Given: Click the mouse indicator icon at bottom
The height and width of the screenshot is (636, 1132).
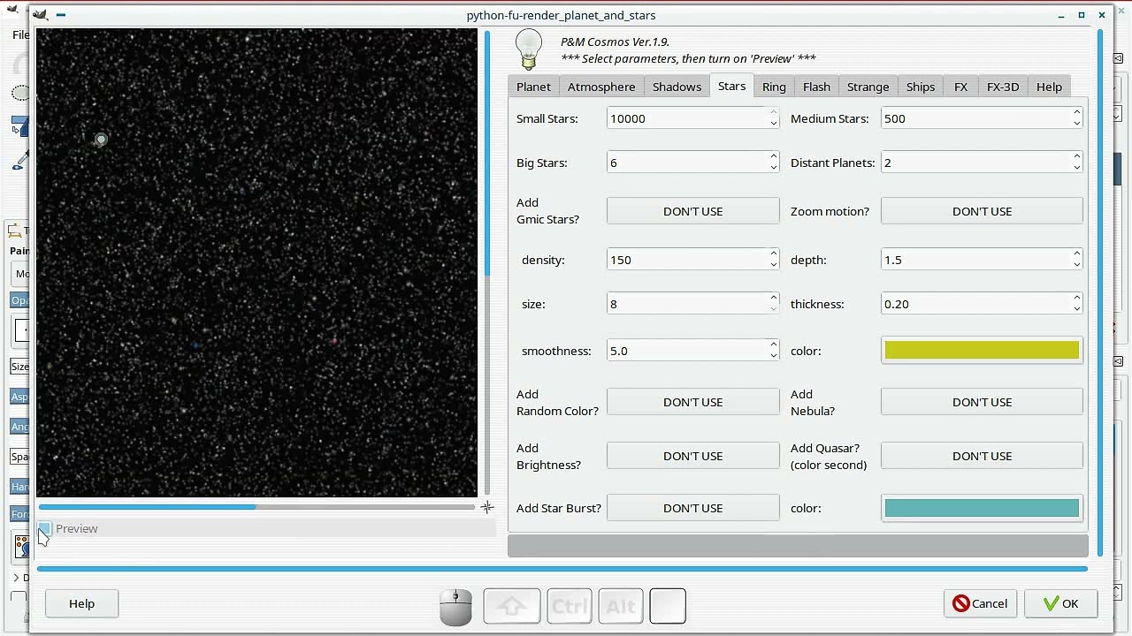Looking at the screenshot, I should coord(456,606).
